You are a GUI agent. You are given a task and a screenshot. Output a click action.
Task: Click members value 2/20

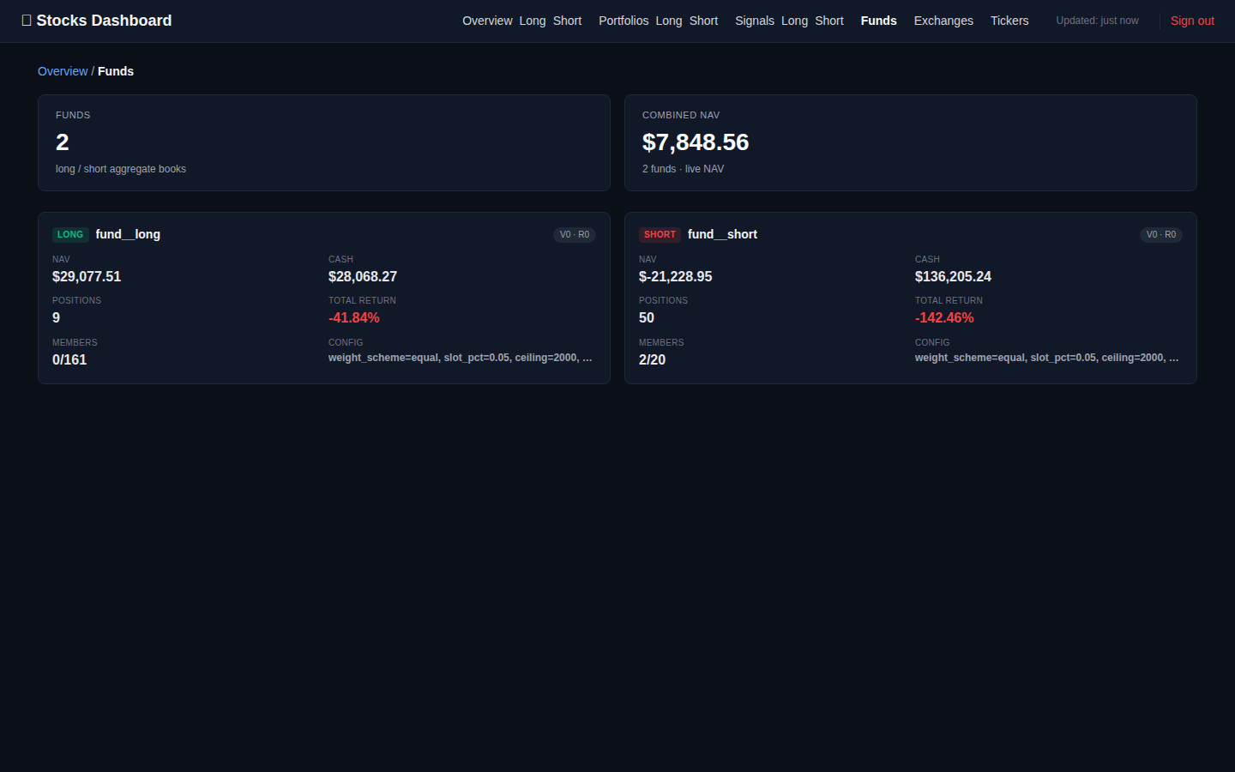652,359
